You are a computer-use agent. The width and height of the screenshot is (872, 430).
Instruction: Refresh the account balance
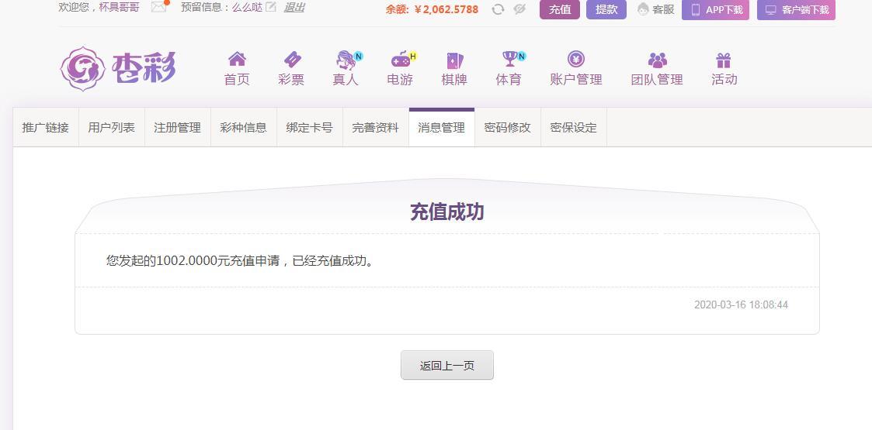pyautogui.click(x=498, y=9)
